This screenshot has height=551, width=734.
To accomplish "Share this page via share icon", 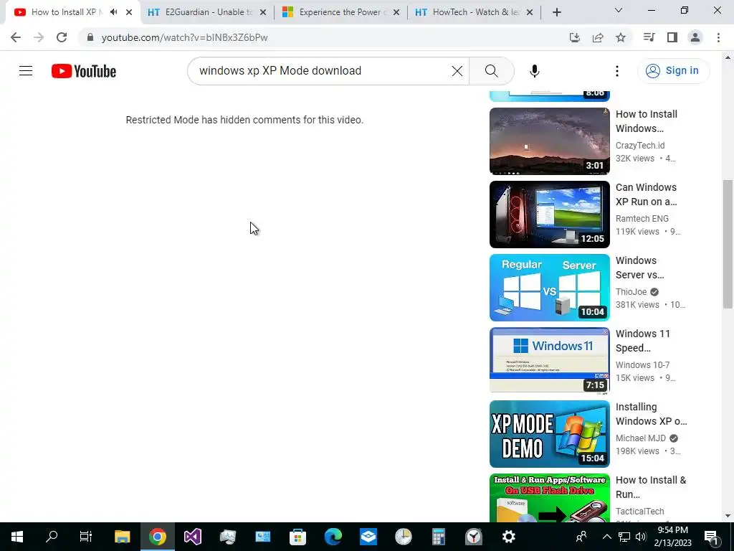I will pyautogui.click(x=597, y=37).
